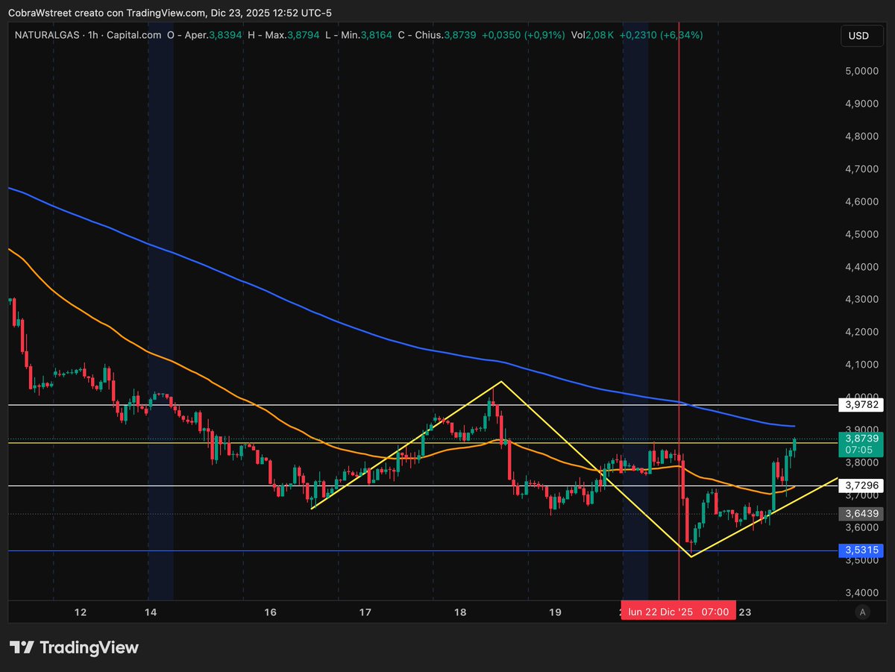Click date 18 on the time axis
895x672 pixels.
[460, 612]
